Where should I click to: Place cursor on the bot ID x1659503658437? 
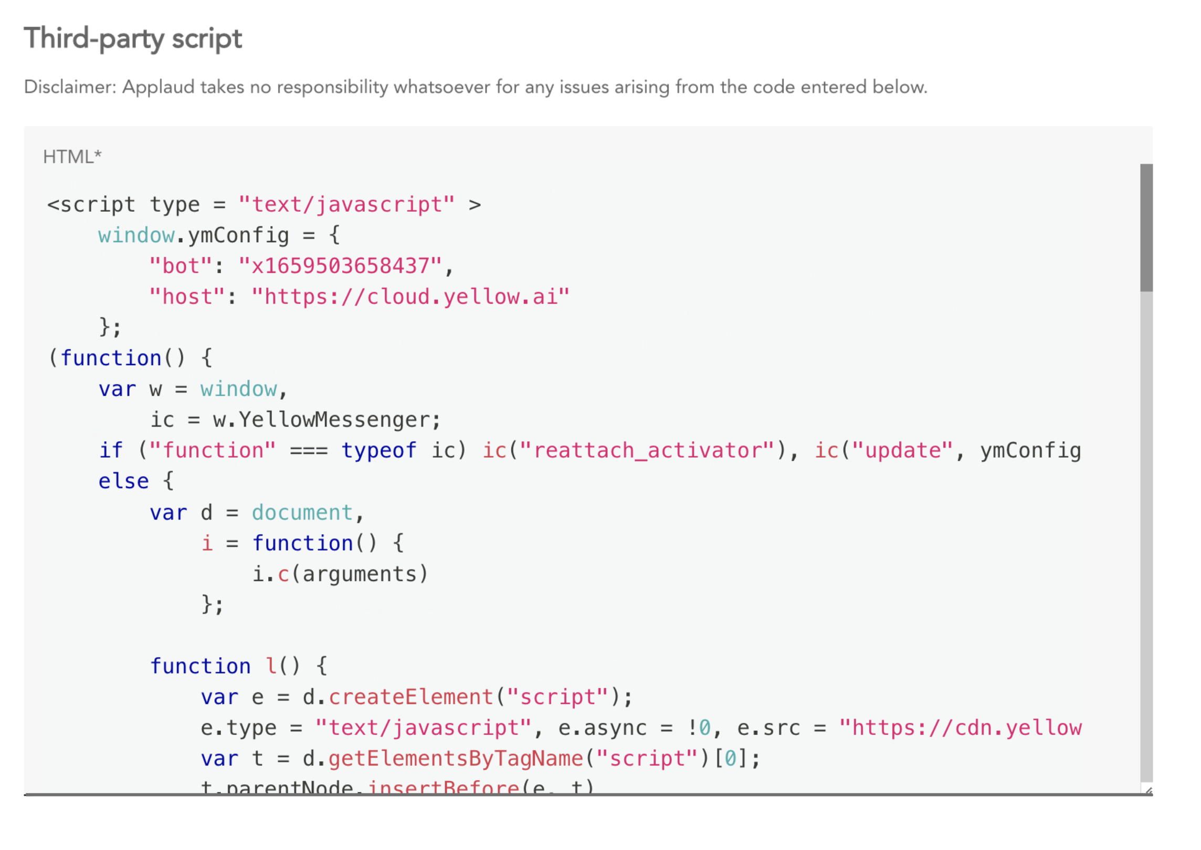pos(340,266)
